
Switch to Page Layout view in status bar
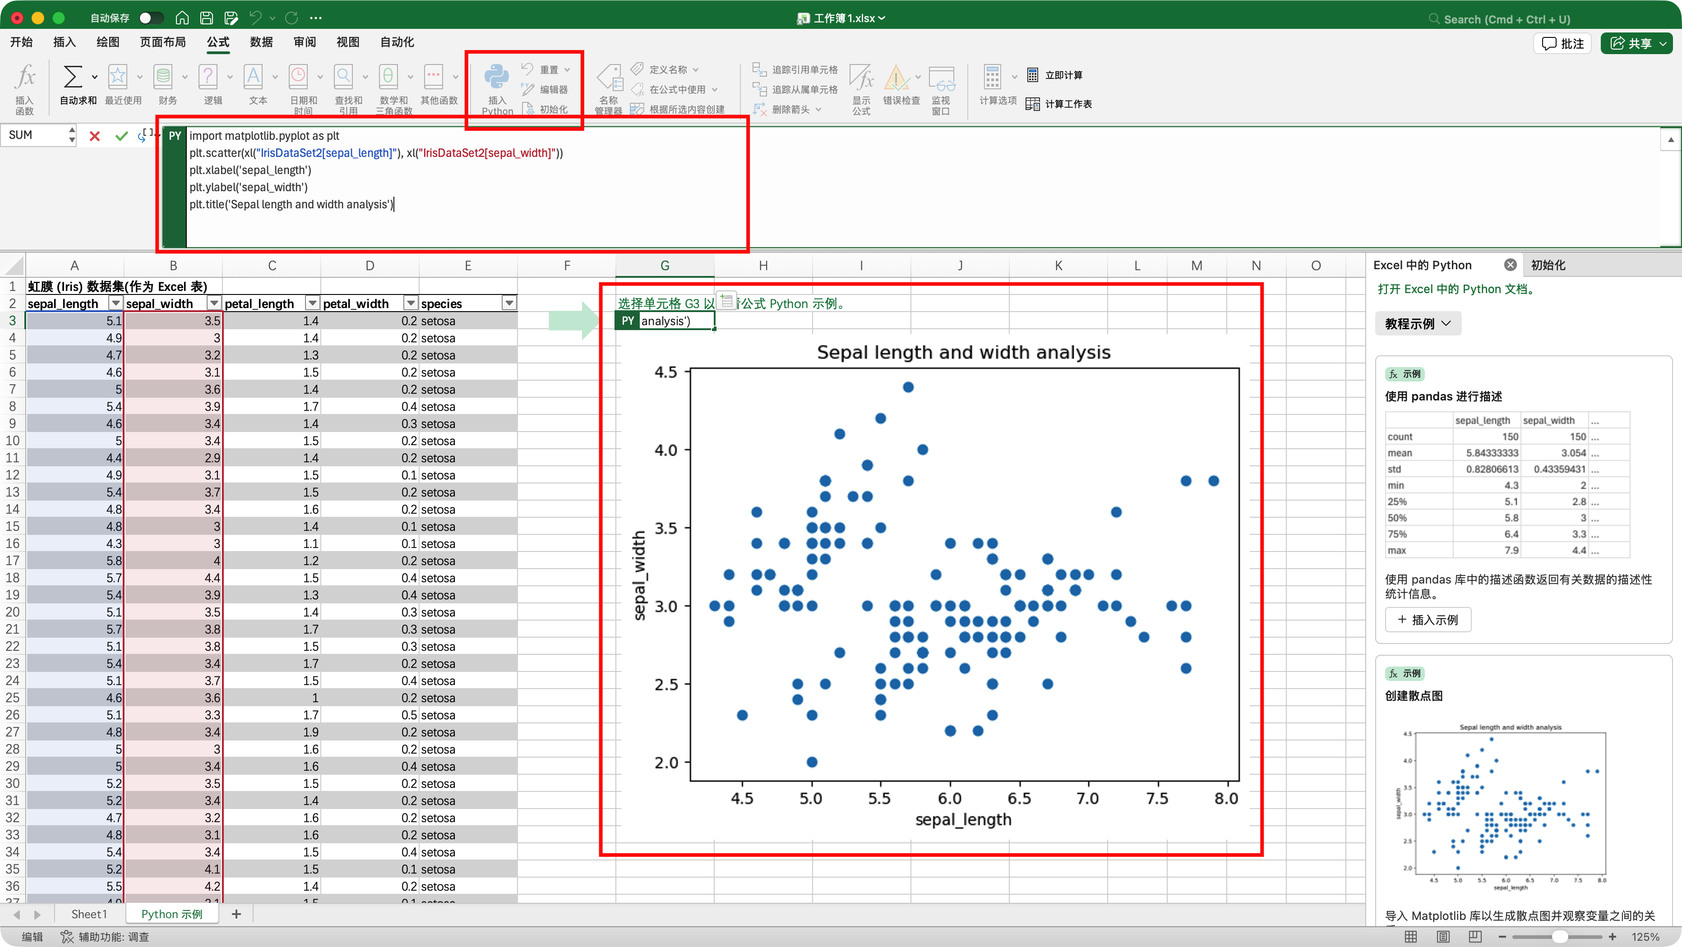[x=1442, y=937]
